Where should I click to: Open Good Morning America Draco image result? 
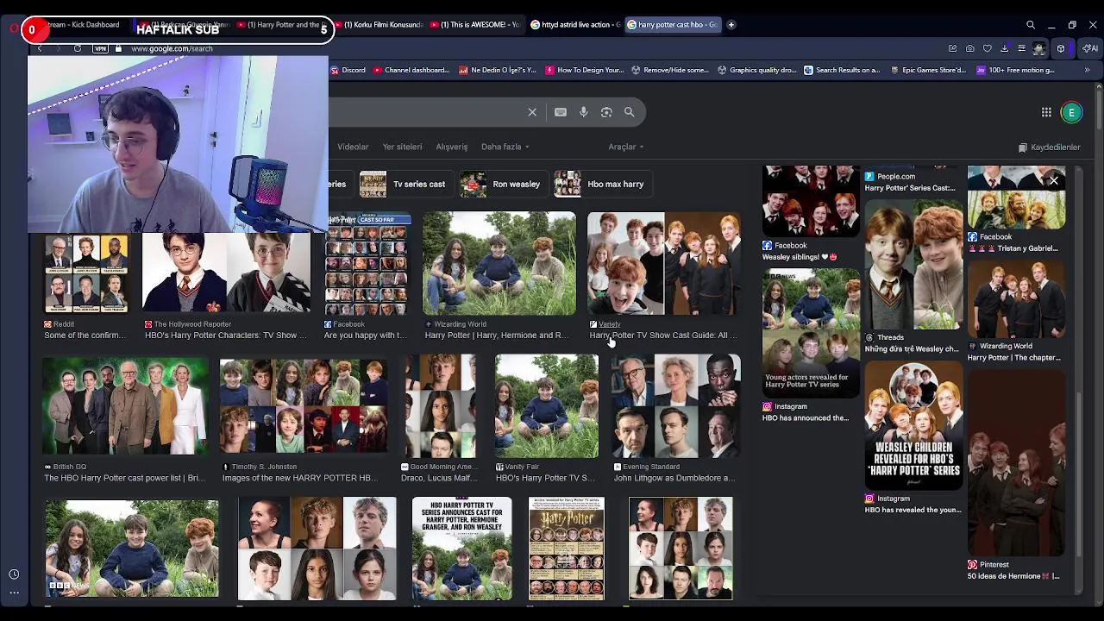click(440, 405)
